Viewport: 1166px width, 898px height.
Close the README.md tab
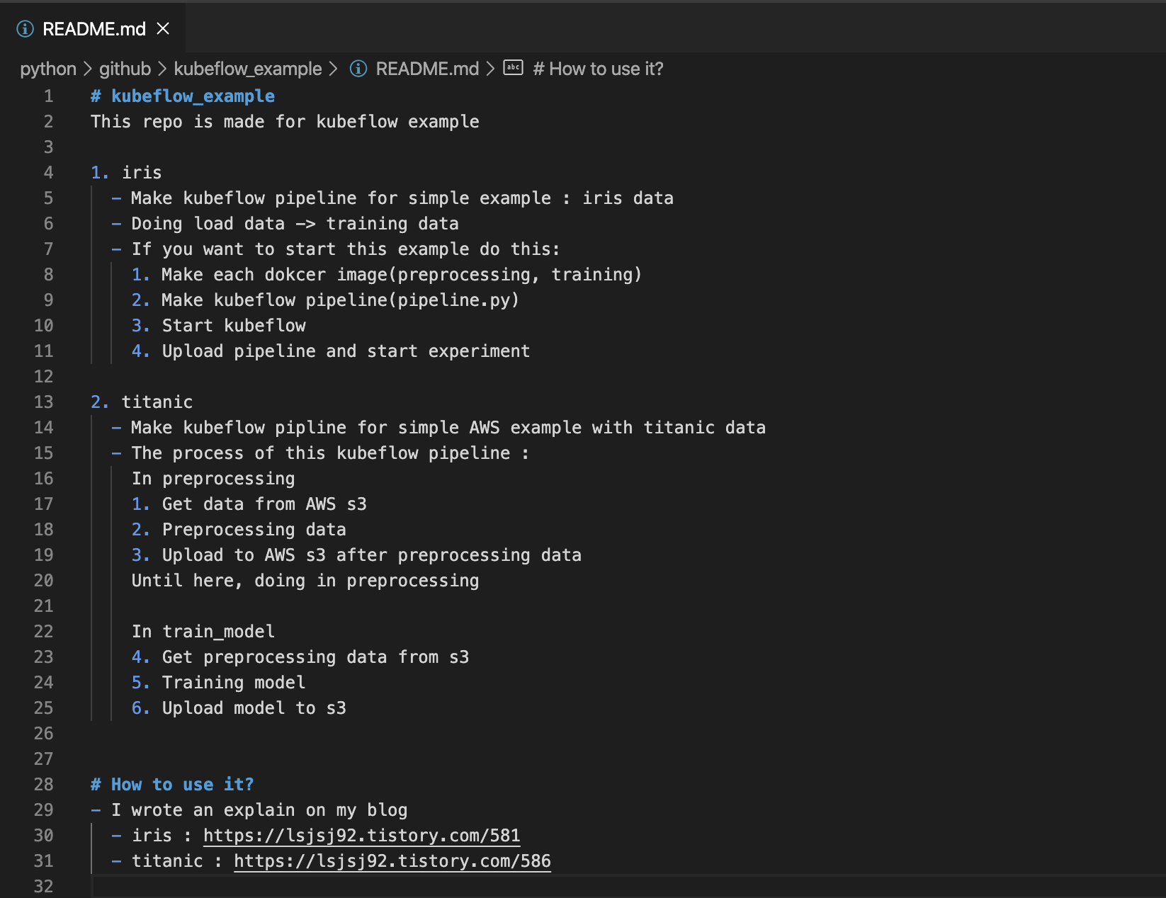[163, 28]
